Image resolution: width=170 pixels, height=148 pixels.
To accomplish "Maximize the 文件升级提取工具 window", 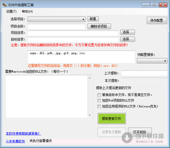I will [x=154, y=5].
